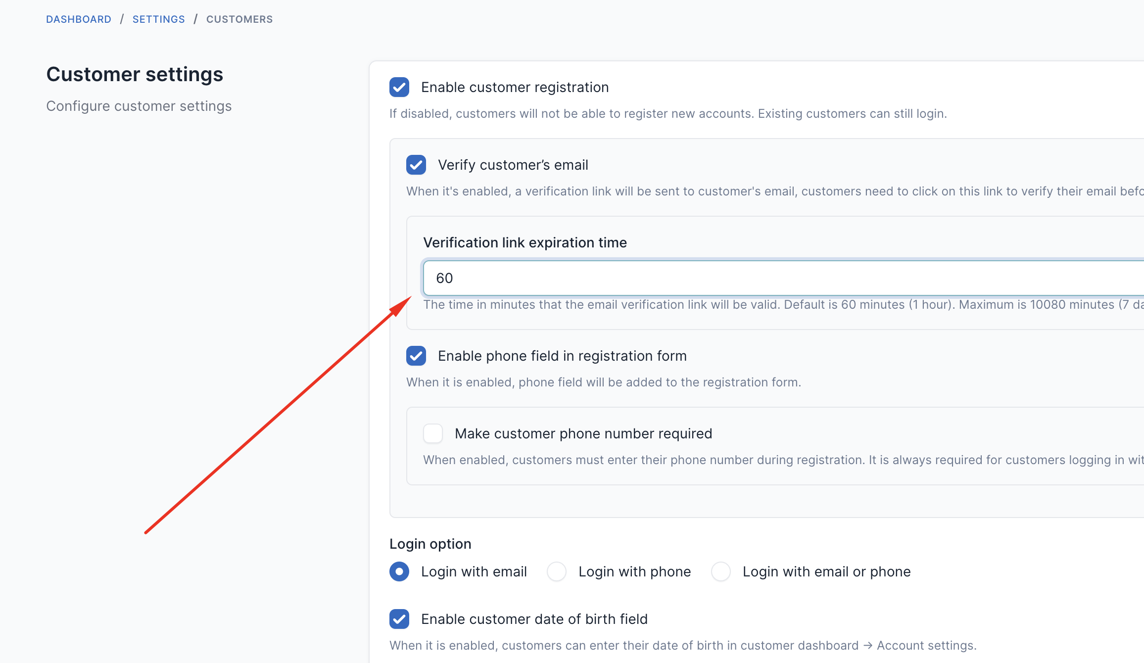
Task: Click the Verify customer's email label text
Action: 513,165
